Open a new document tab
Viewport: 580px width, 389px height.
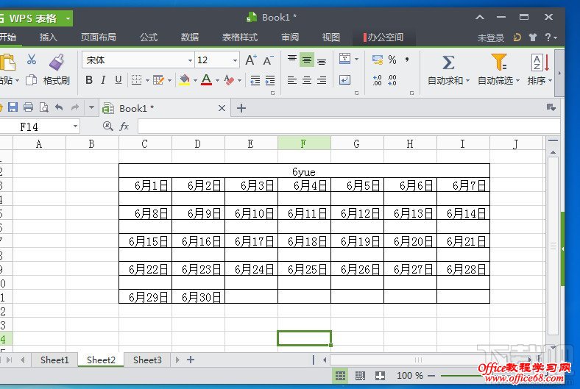click(241, 108)
